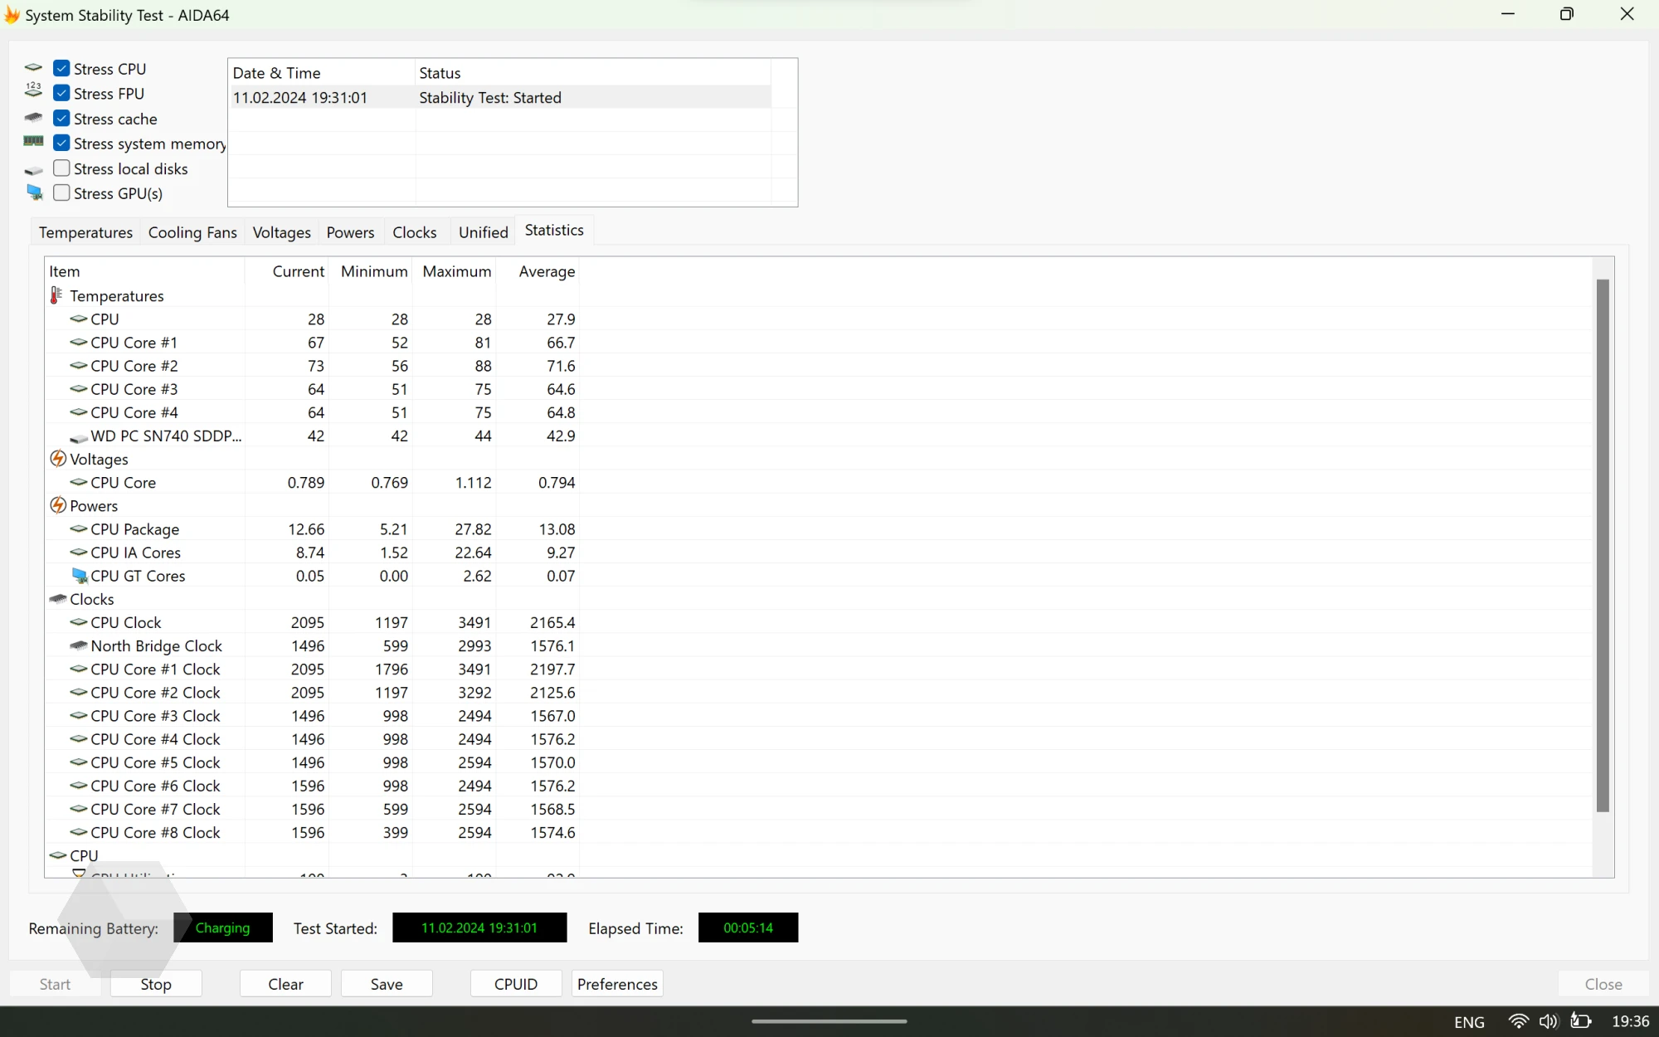Screen dimensions: 1659x1037
Task: Select the bottom CPU group row
Action: (84, 855)
